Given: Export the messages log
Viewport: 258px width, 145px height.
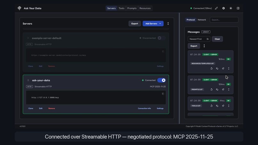Looking at the screenshot, I should point(194,46).
